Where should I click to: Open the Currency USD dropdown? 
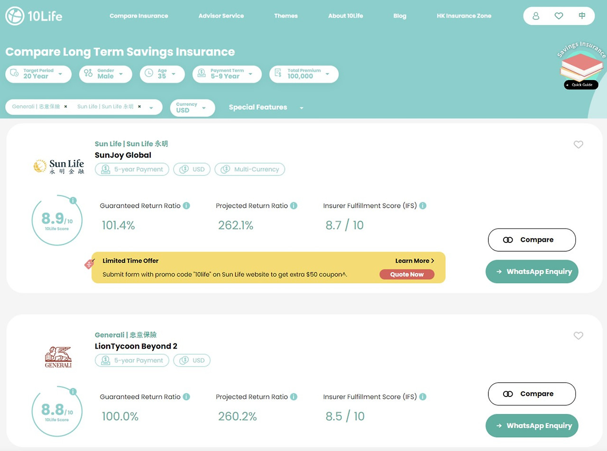pos(193,108)
